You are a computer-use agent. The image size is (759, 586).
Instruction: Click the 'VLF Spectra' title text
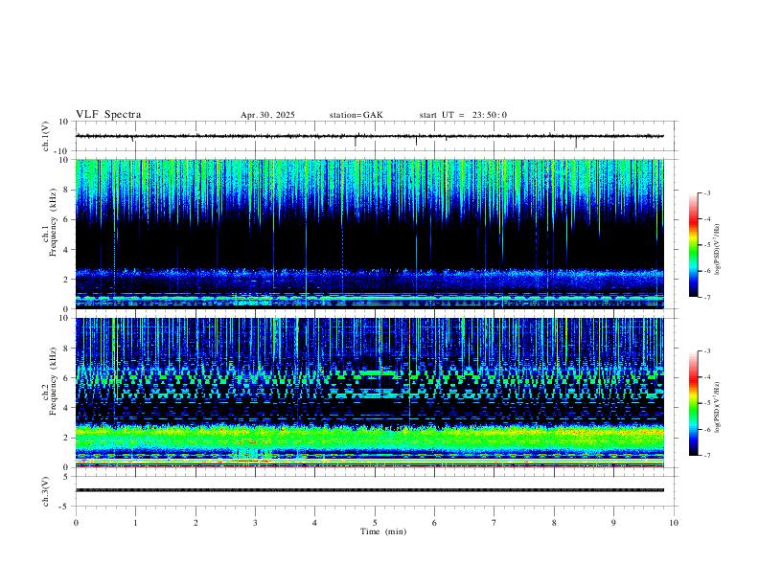[x=108, y=115]
